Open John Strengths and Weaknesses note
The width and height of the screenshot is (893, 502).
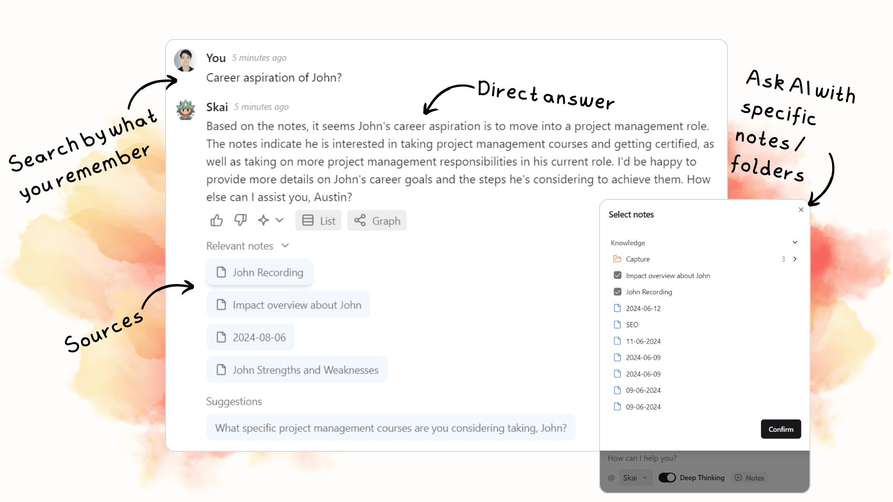[297, 370]
